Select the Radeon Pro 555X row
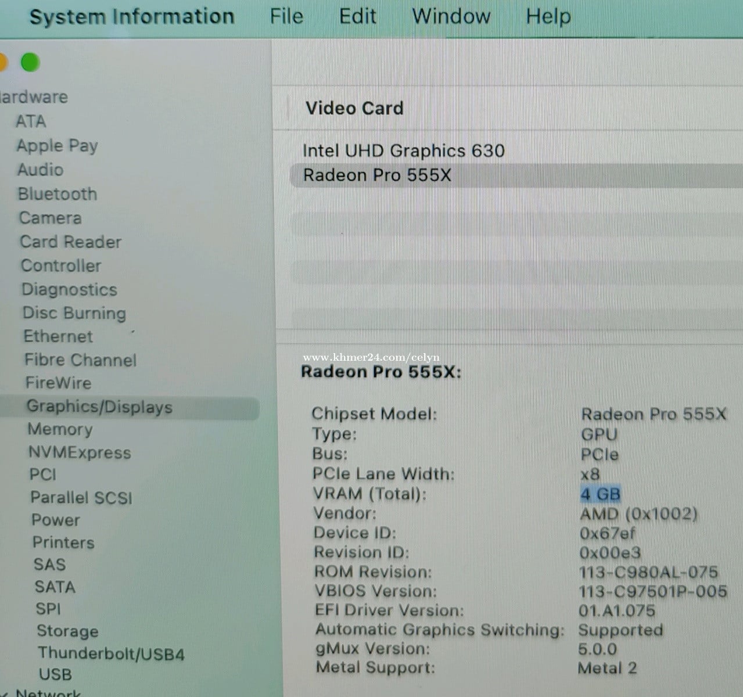 pyautogui.click(x=377, y=175)
